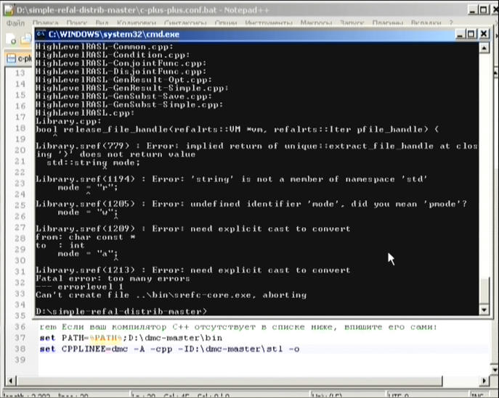499x398 pixels.
Task: Click the 'mode = "w";' line in cmd
Action: tap(87, 212)
